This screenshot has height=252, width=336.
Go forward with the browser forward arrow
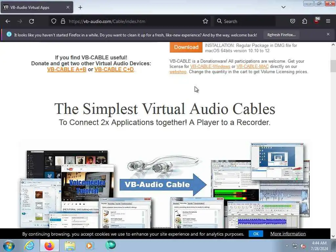click(x=20, y=21)
